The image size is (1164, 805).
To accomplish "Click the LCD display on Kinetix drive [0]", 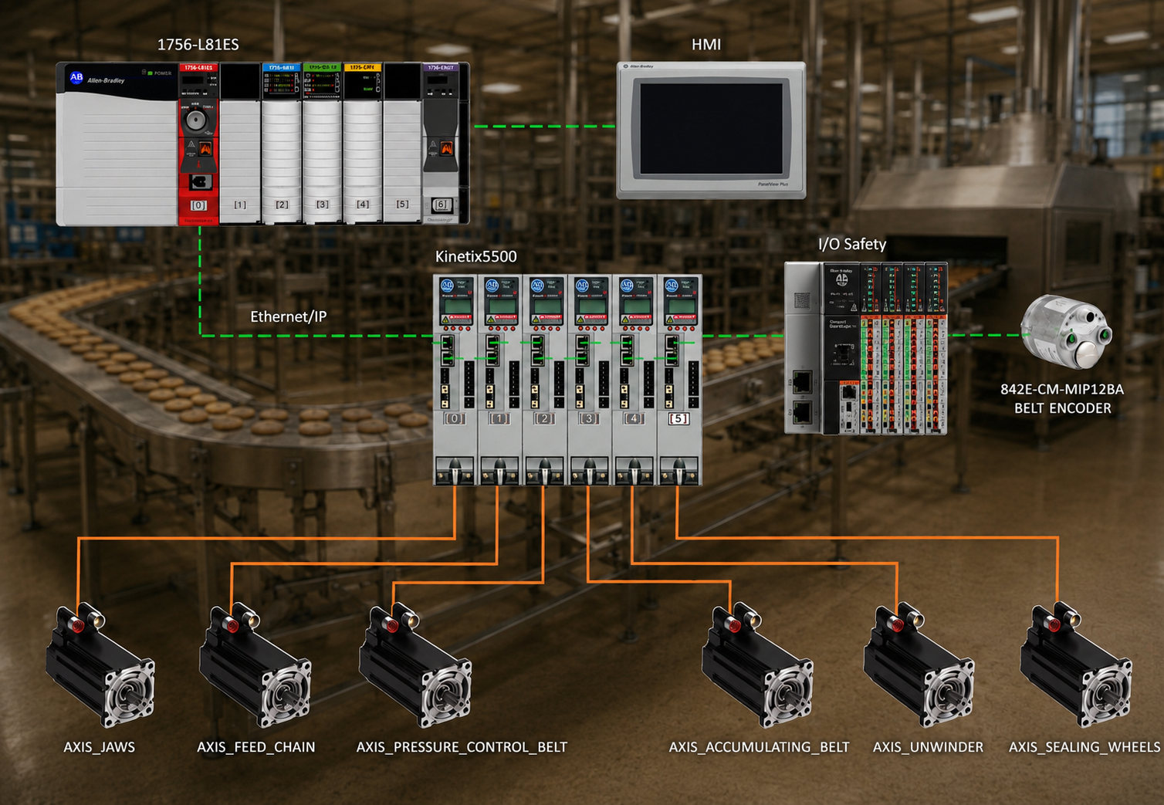I will [x=457, y=306].
